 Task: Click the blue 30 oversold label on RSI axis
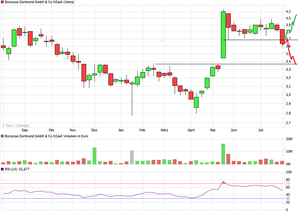pyautogui.click(x=288, y=198)
